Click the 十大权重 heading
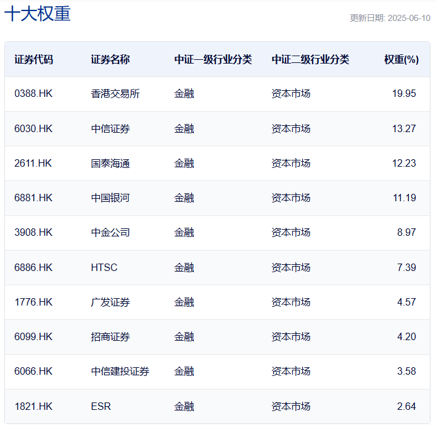 tap(38, 14)
